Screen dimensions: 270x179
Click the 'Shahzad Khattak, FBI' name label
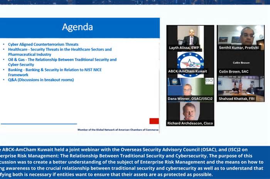click(x=236, y=99)
